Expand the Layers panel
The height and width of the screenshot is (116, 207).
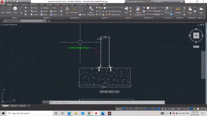[x=105, y=18]
